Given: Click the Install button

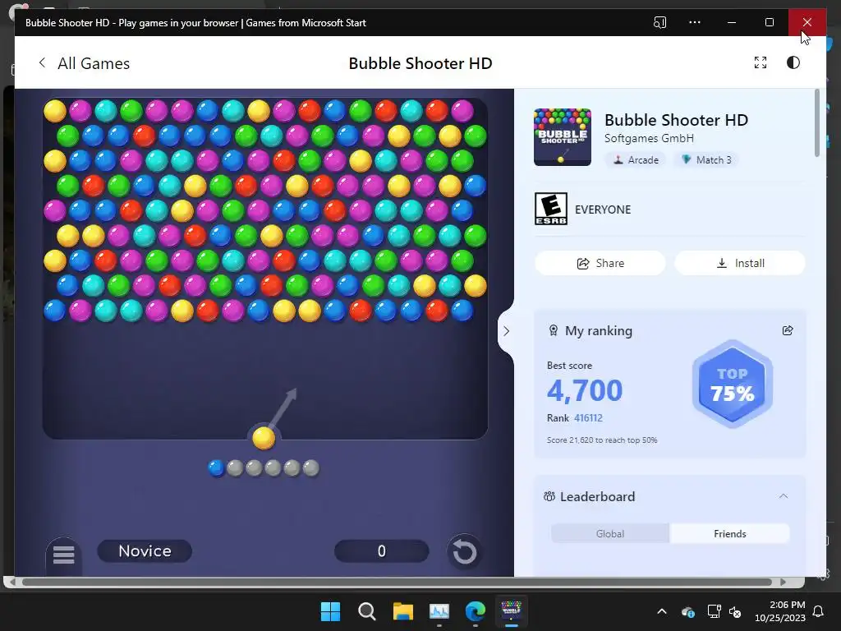Looking at the screenshot, I should coord(740,263).
